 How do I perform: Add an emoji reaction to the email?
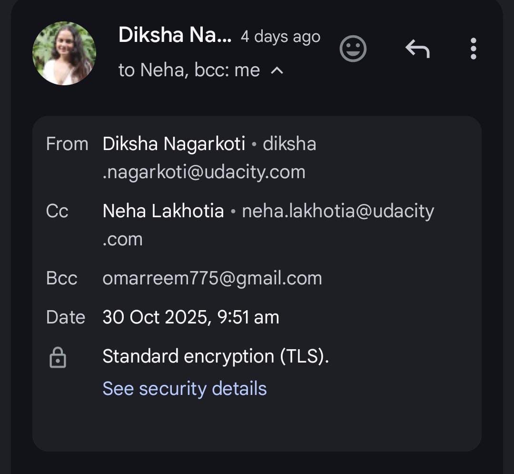pyautogui.click(x=353, y=49)
